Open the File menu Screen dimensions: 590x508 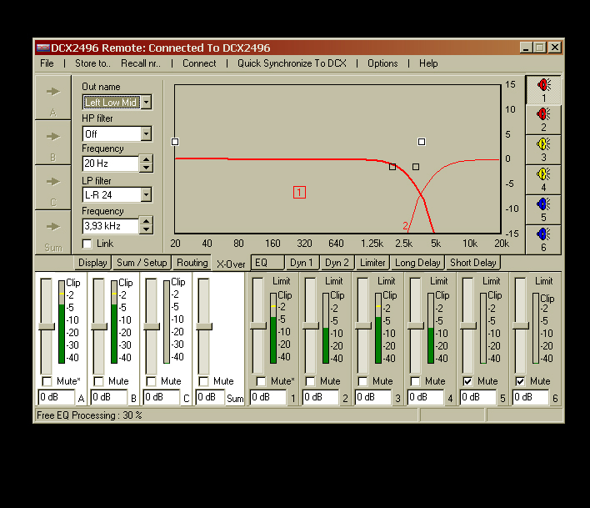47,63
